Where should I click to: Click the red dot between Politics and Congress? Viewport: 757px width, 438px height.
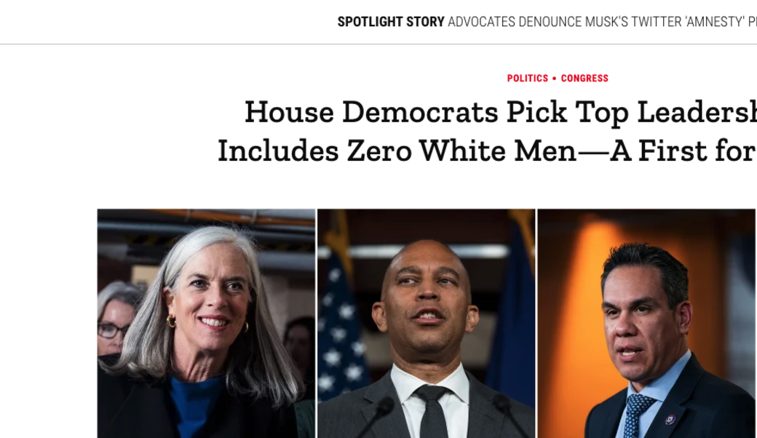[555, 79]
